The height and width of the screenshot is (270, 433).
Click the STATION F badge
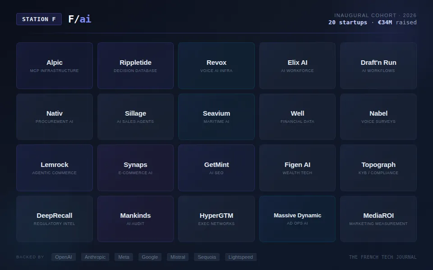(39, 19)
